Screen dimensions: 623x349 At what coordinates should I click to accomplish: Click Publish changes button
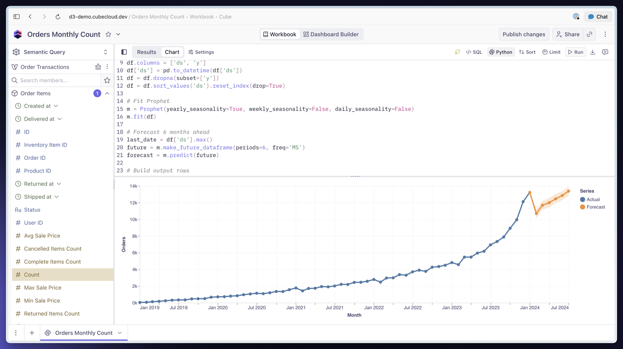pos(524,34)
